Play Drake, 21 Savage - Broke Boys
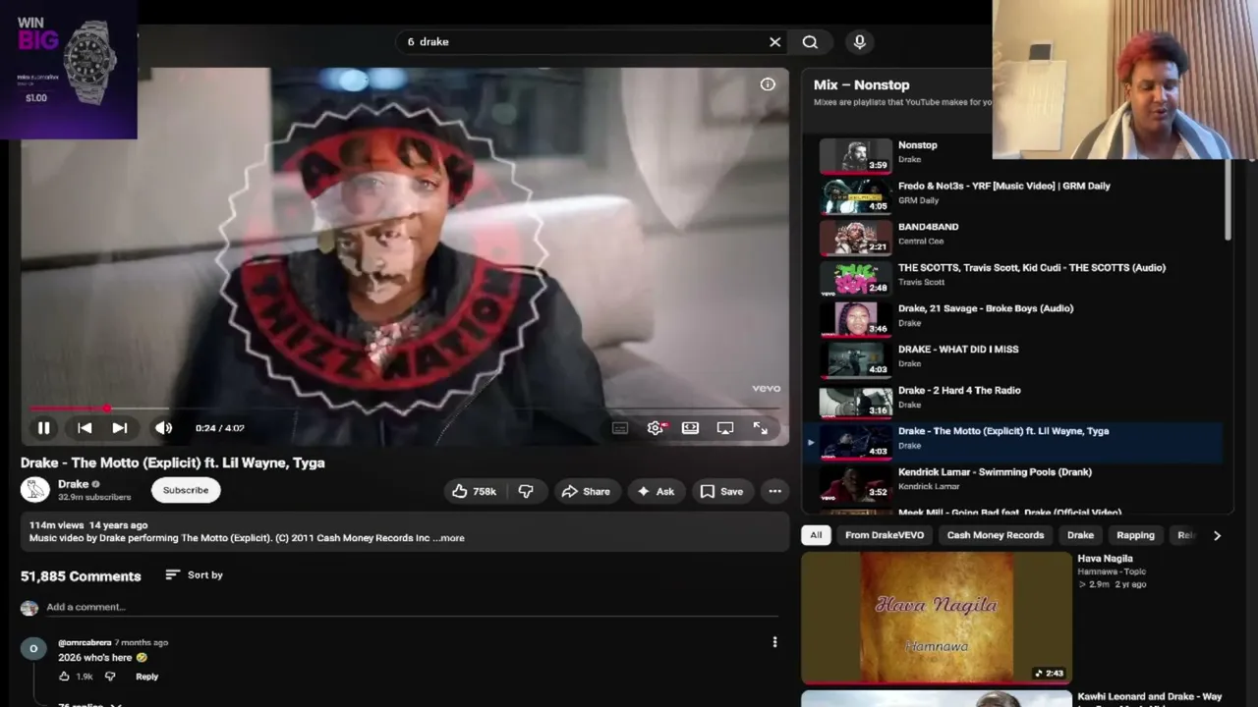Viewport: 1258px width, 707px height. coord(1012,317)
